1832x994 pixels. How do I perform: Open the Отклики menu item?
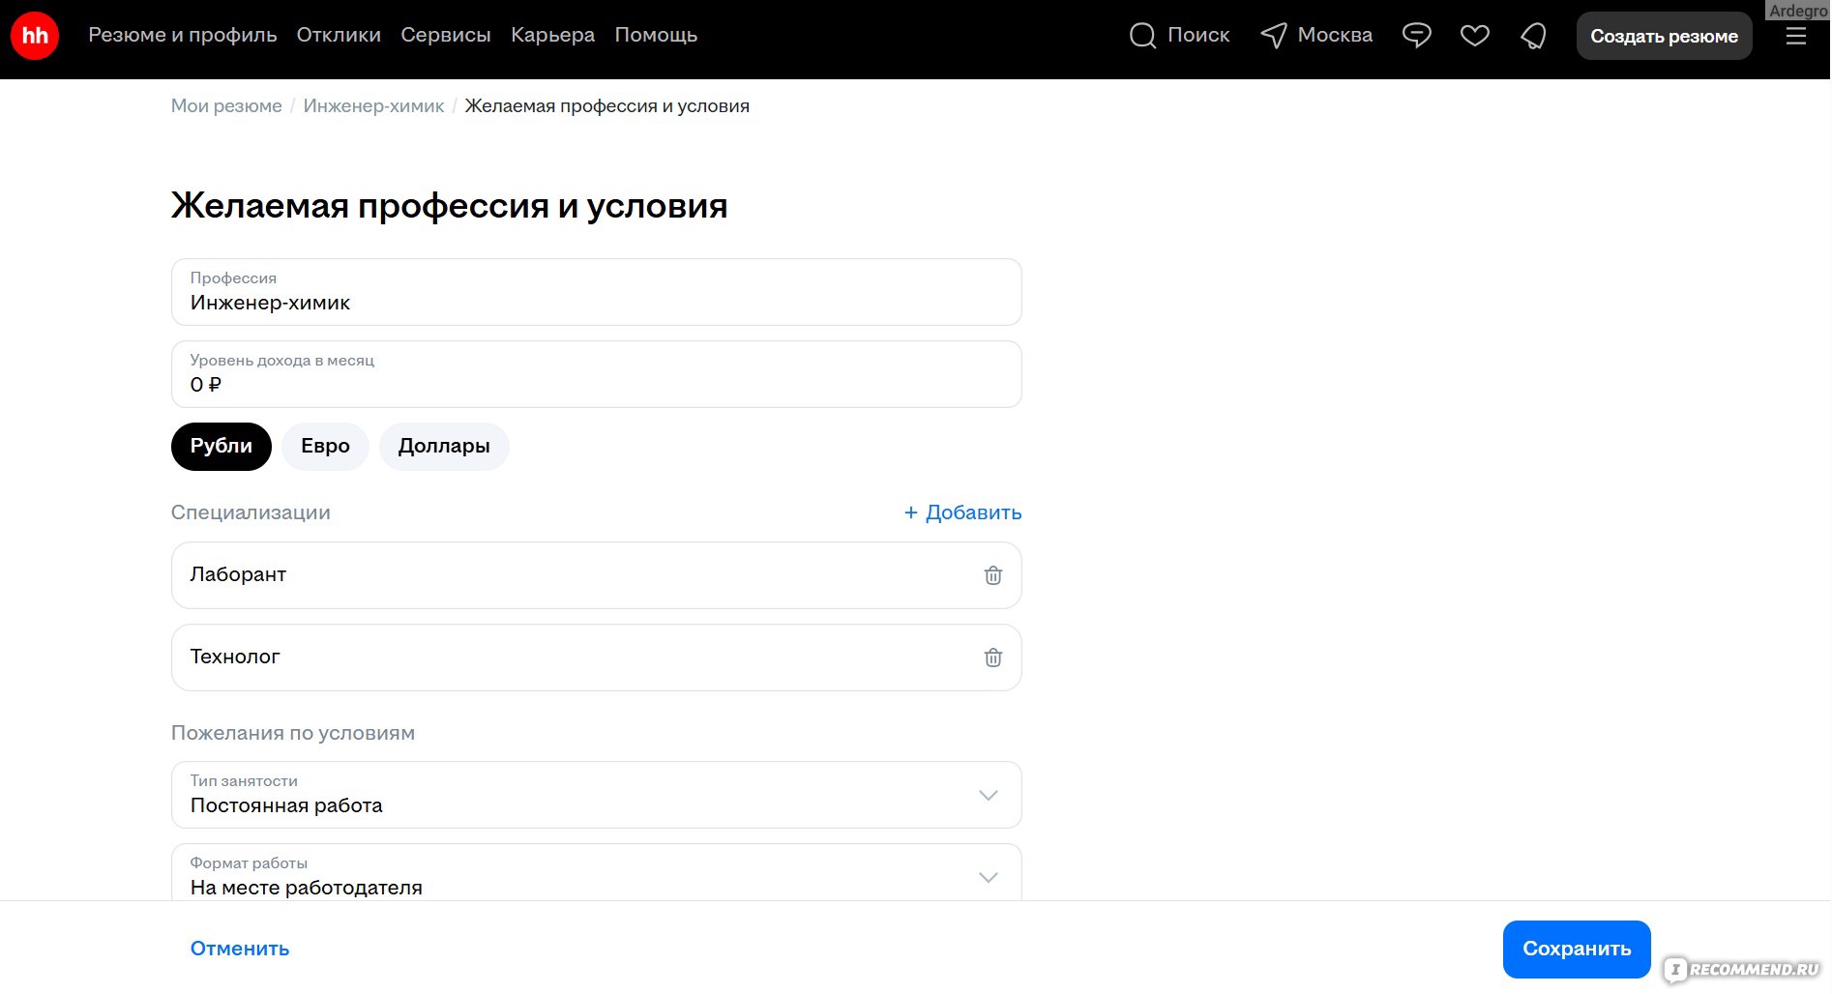(339, 35)
